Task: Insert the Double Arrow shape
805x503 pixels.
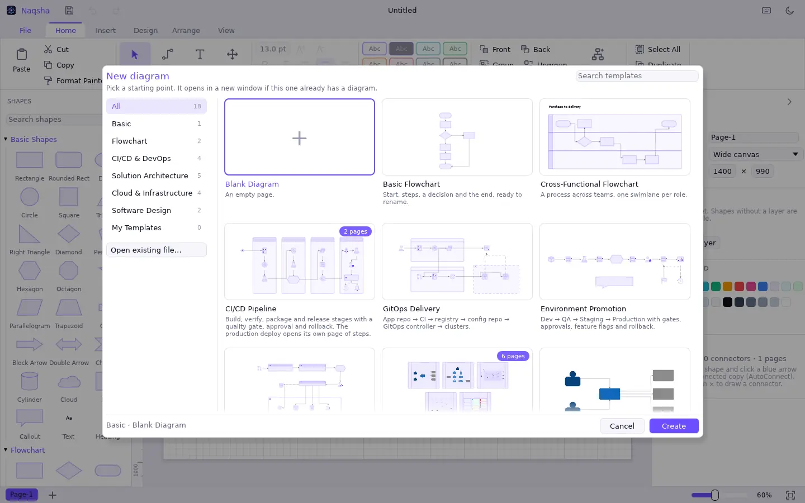Action: pyautogui.click(x=69, y=344)
